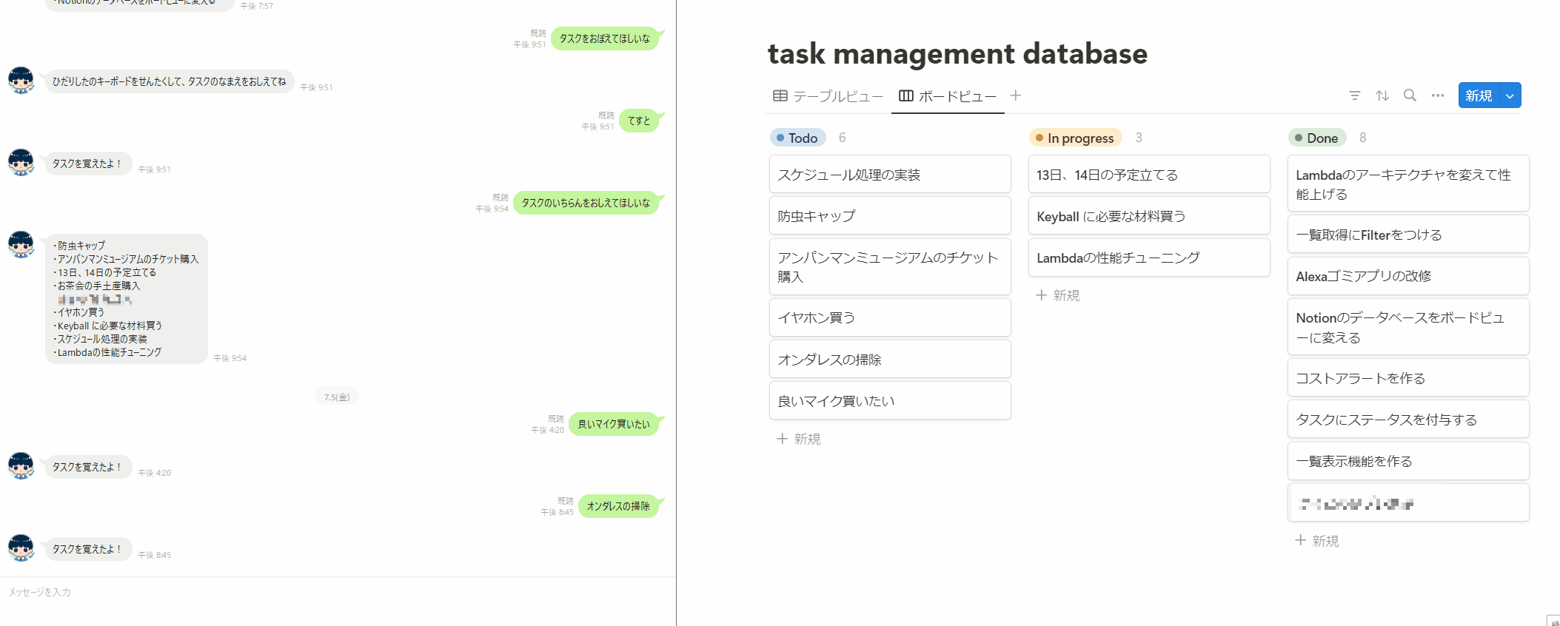Open the Lambdaのアーキテクチャを変えて性能上げる card

[x=1408, y=184]
